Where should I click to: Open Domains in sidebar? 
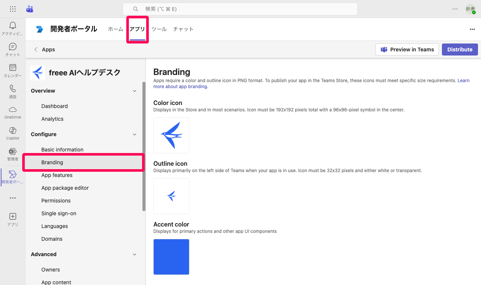click(x=52, y=239)
